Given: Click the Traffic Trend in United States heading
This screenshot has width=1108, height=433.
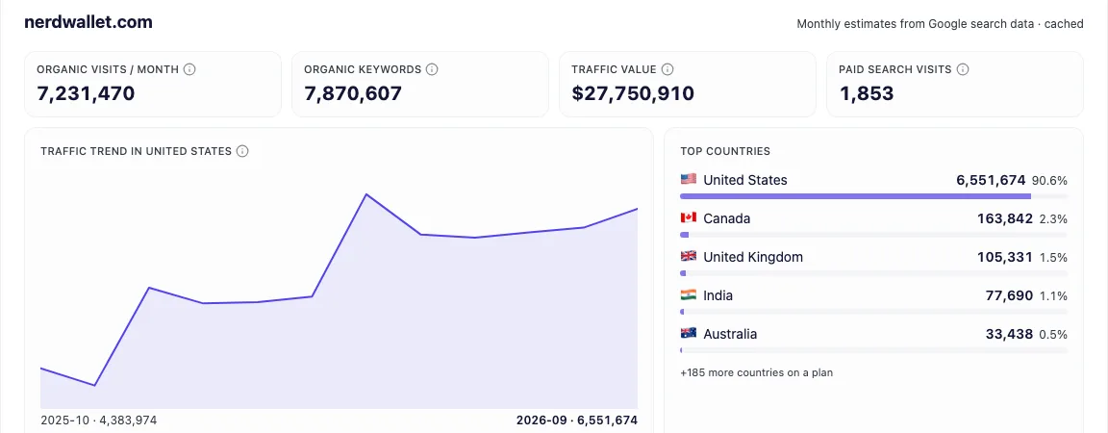Looking at the screenshot, I should click(x=137, y=151).
